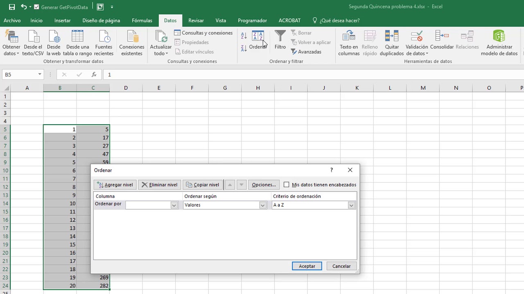This screenshot has width=524, height=294.
Task: Open the Ordenar por column dropdown
Action: [174, 205]
